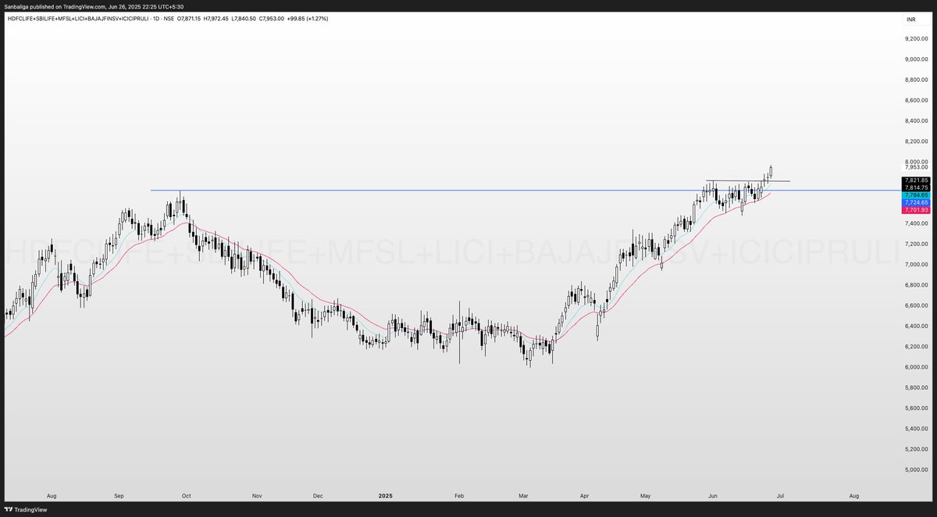Click the 8,600.00 price axis label
The width and height of the screenshot is (937, 517).
(917, 100)
